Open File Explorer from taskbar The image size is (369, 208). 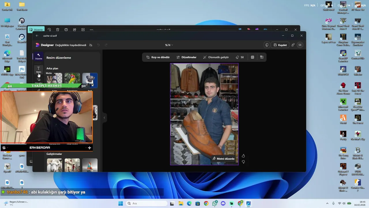coord(180,203)
